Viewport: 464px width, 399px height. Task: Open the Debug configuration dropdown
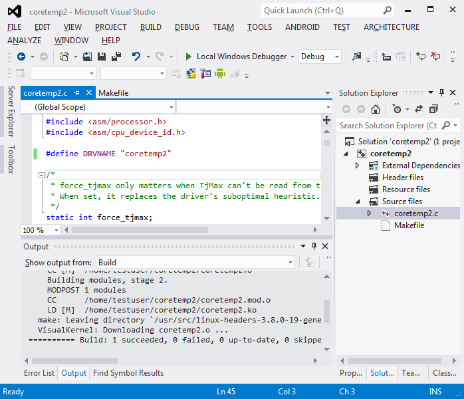pos(337,57)
